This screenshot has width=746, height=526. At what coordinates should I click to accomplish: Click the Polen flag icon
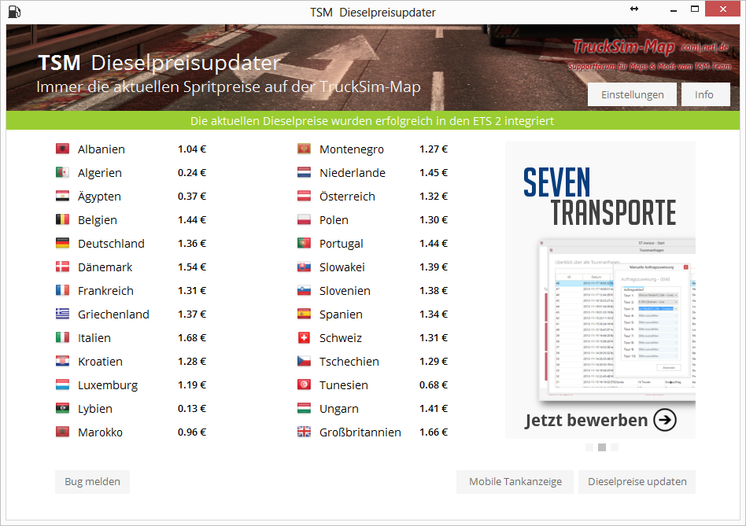tap(304, 219)
